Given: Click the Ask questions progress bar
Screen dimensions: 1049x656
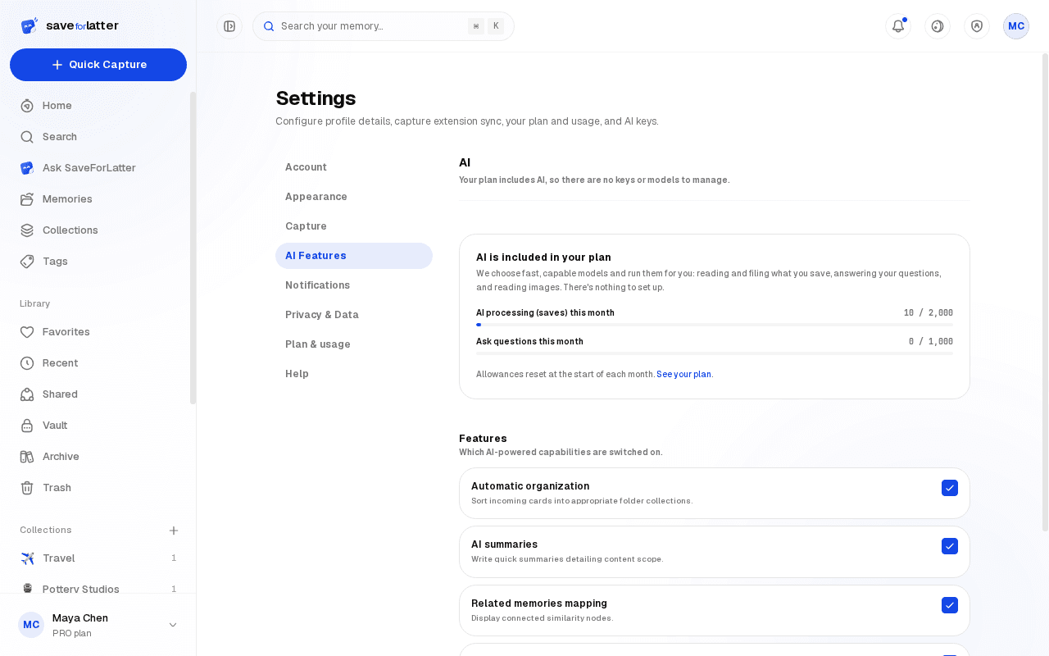Looking at the screenshot, I should tap(715, 353).
